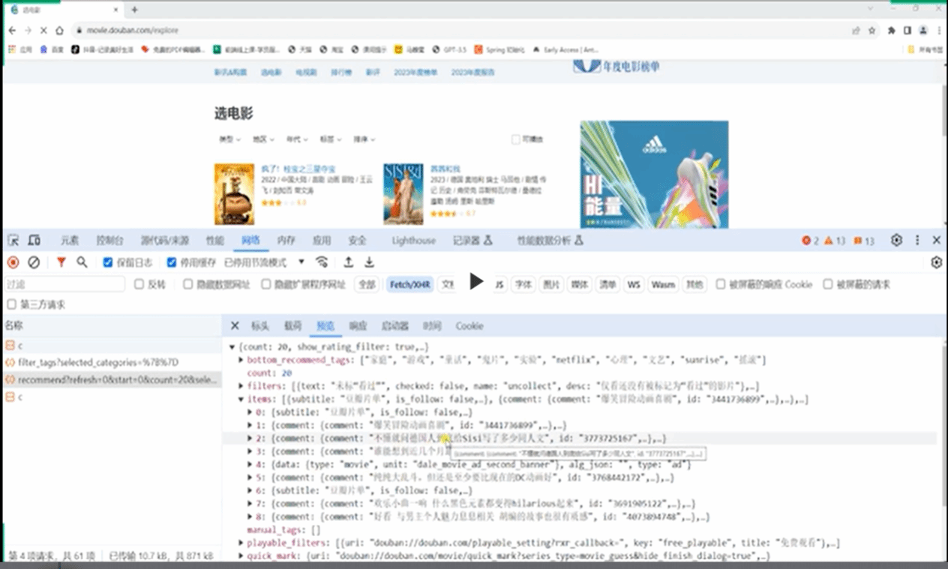Viewport: 948px width, 569px height.
Task: Uncheck the 停用缓存 checkbox
Action: coord(172,262)
